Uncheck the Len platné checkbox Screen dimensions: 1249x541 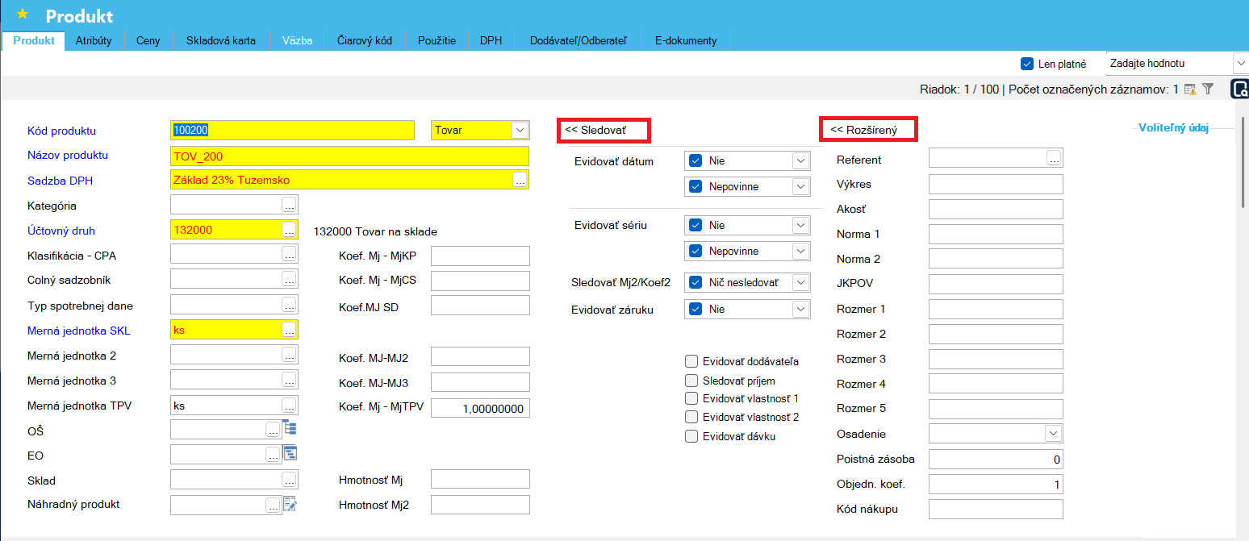point(1027,64)
